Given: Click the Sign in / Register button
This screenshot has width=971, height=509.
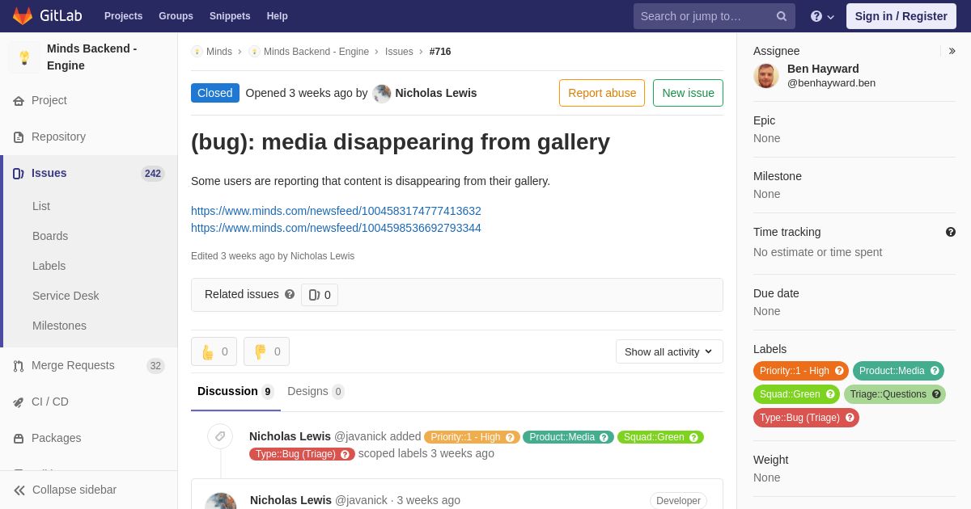Looking at the screenshot, I should pos(901,16).
